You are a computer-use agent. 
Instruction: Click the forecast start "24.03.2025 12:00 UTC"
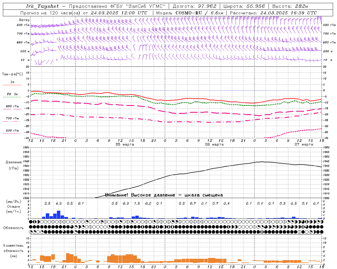coord(119,13)
